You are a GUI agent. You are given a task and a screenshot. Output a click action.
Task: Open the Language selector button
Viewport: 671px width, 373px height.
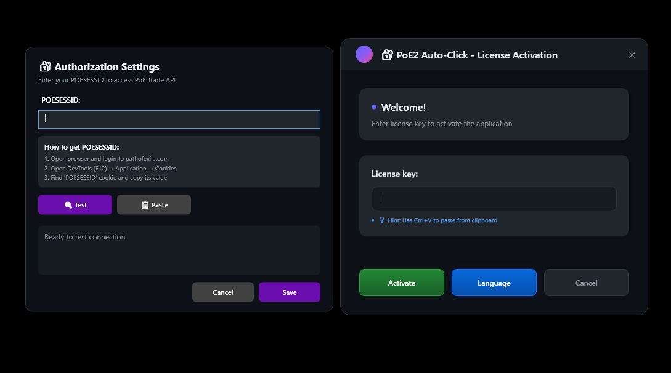click(x=494, y=283)
